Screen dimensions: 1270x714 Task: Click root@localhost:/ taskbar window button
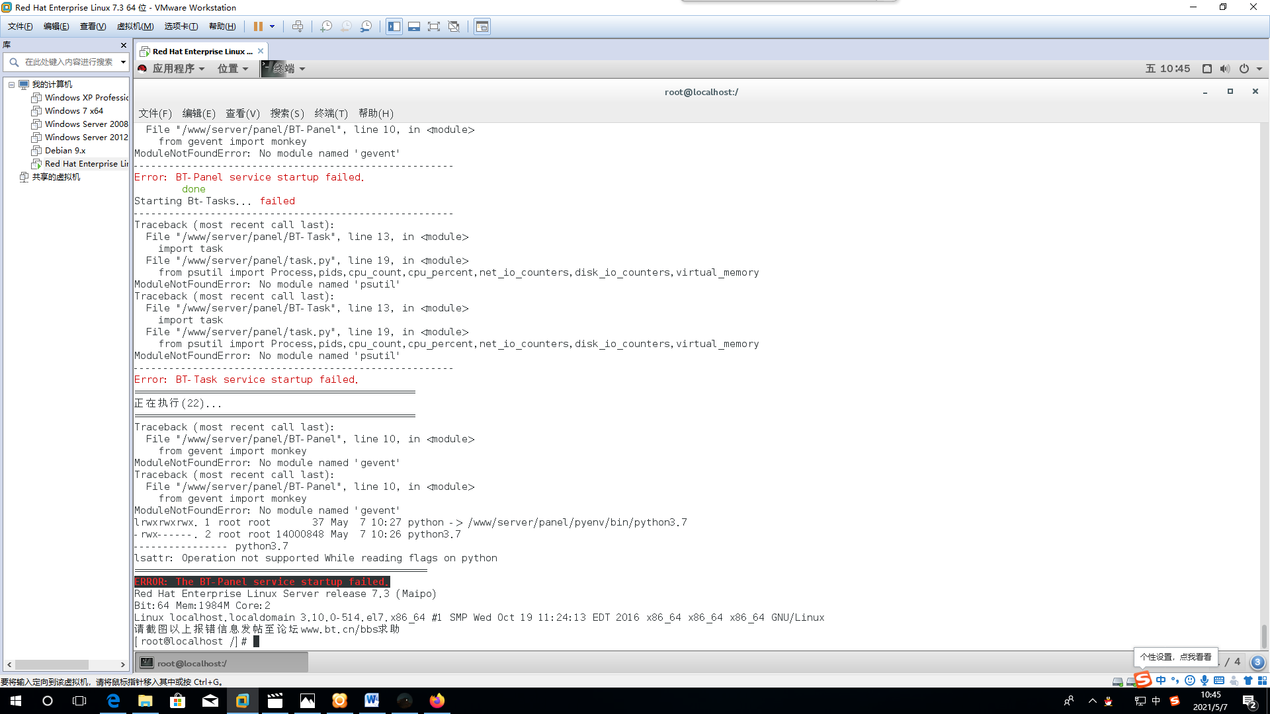(x=222, y=663)
